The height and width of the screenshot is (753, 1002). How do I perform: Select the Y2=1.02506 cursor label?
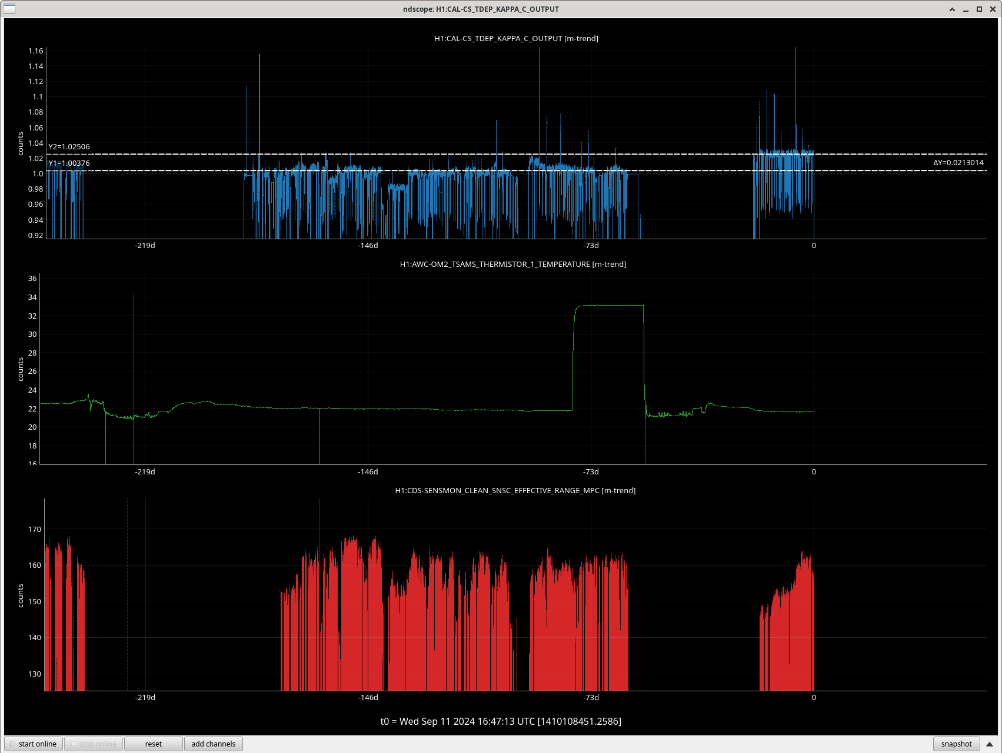point(69,147)
